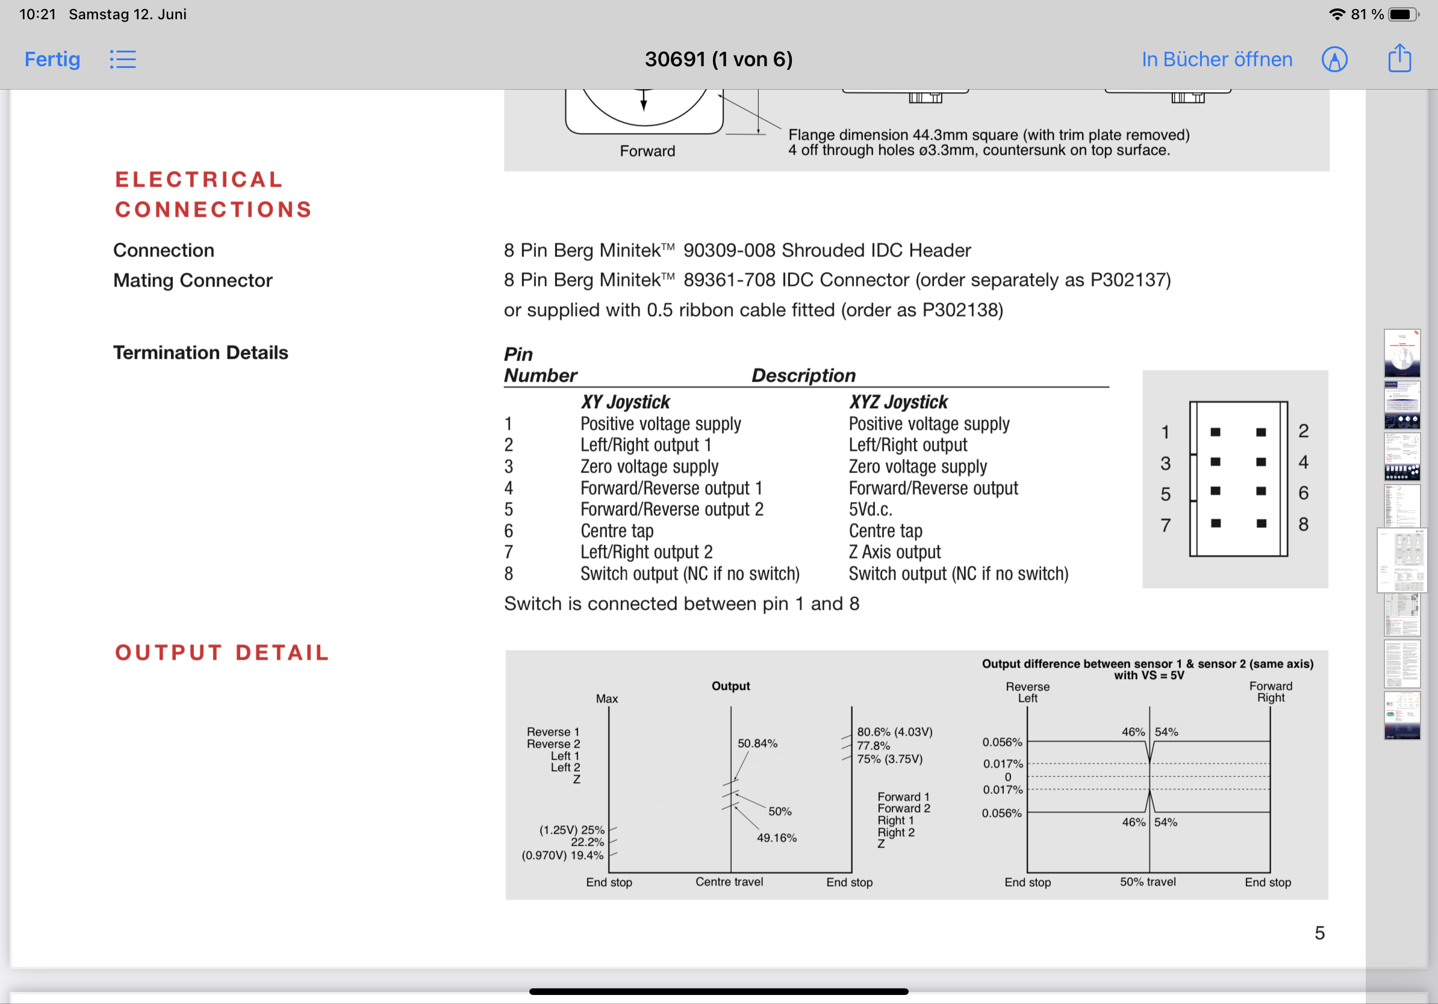Select the sixth page thumbnail in sidebar
1438x1004 pixels.
[x=1402, y=615]
